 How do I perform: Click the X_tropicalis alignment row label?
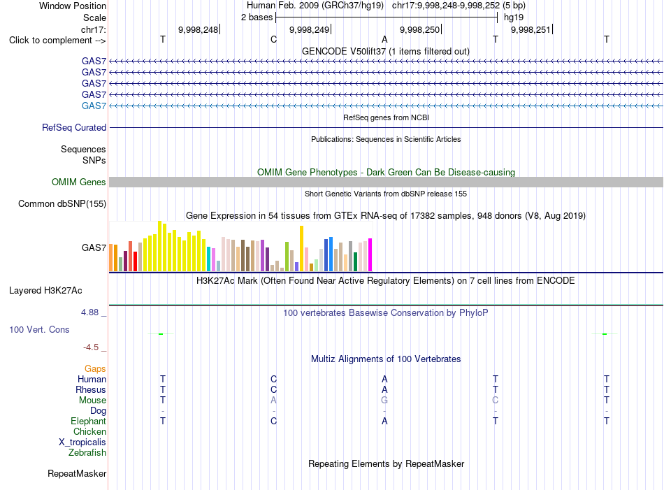click(82, 442)
